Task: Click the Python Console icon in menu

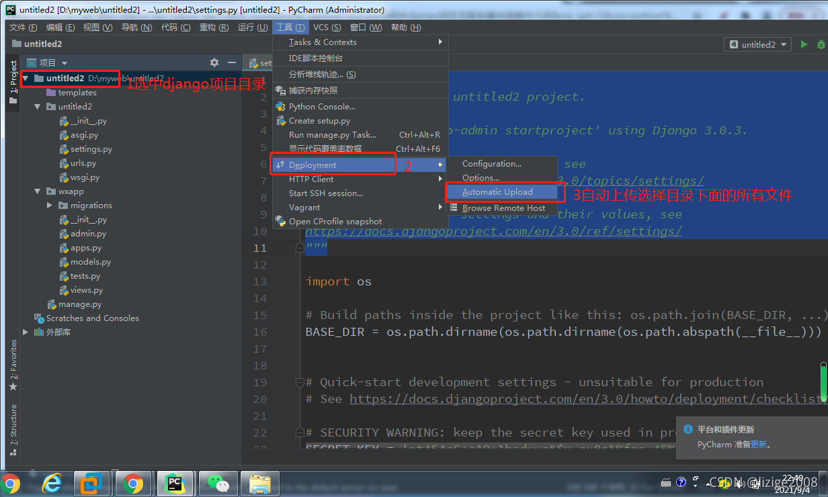Action: pyautogui.click(x=281, y=106)
